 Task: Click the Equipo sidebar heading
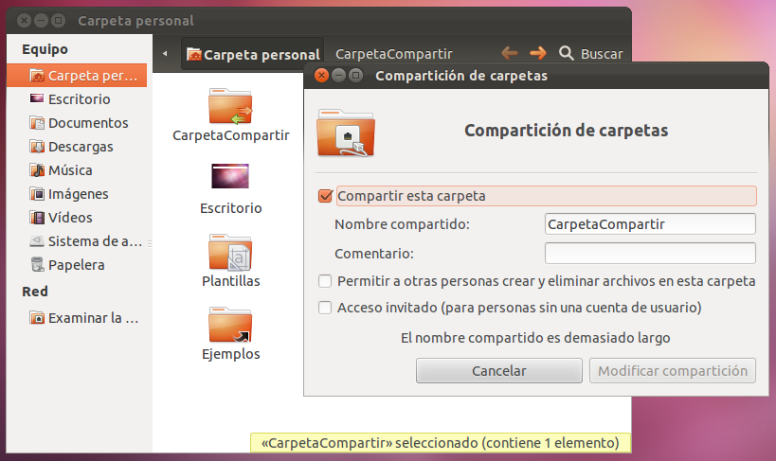point(45,49)
